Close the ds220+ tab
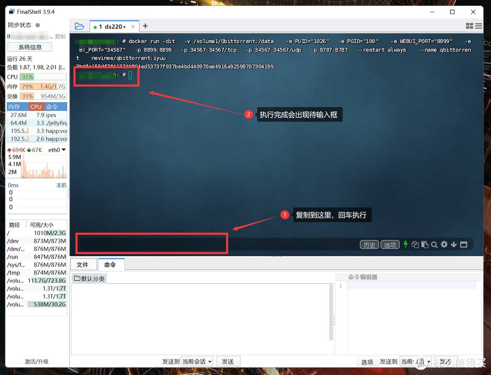Viewport: 491px width, 375px height. (x=133, y=27)
